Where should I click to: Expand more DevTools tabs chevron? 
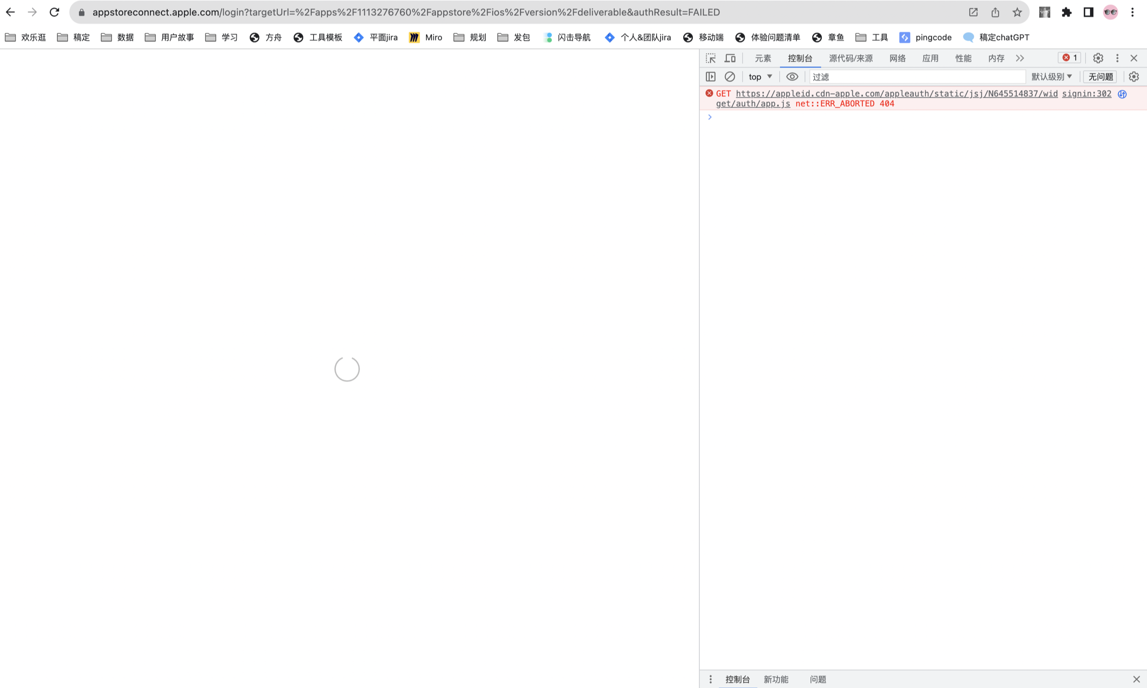(1019, 58)
